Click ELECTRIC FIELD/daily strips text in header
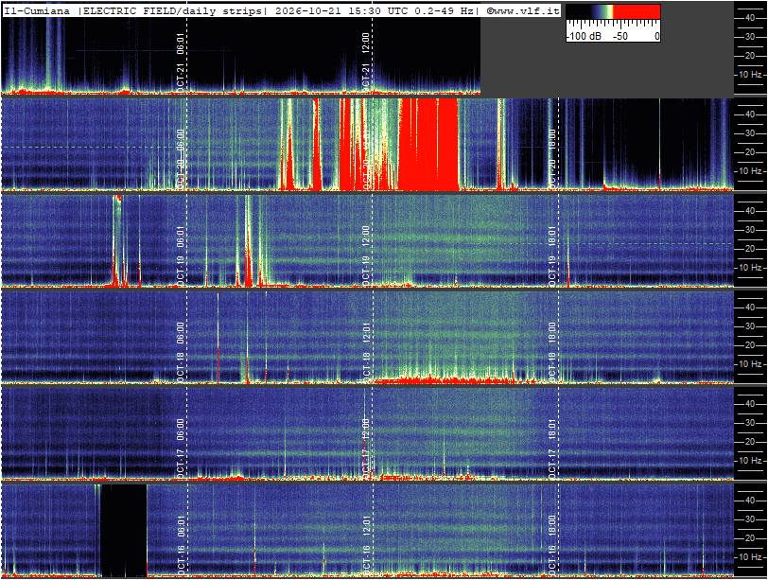Viewport: 768px width, 580px height. click(x=172, y=10)
